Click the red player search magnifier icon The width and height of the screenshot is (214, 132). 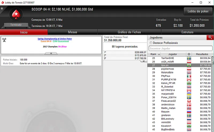(x=210, y=37)
